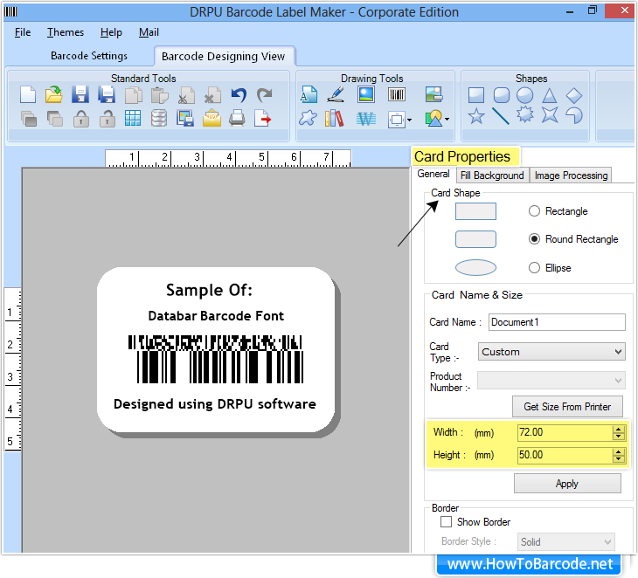This screenshot has width=638, height=578.
Task: Click the Height value field showing 50.00
Action: point(565,455)
